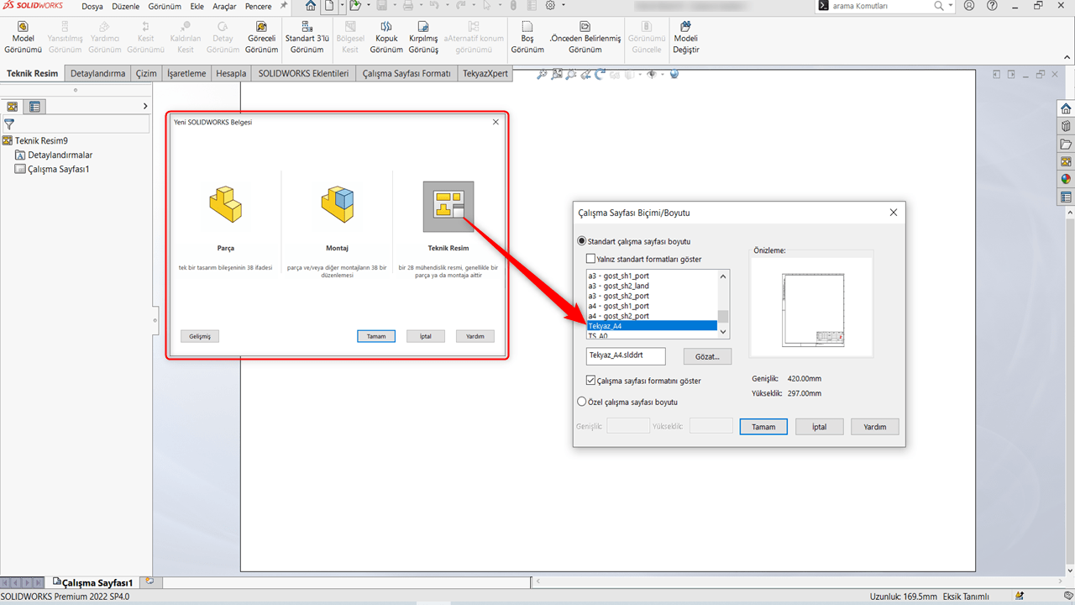This screenshot has height=605, width=1075.
Task: Select the Önceden Belirlenmiş Görünüm tool
Action: tap(585, 38)
